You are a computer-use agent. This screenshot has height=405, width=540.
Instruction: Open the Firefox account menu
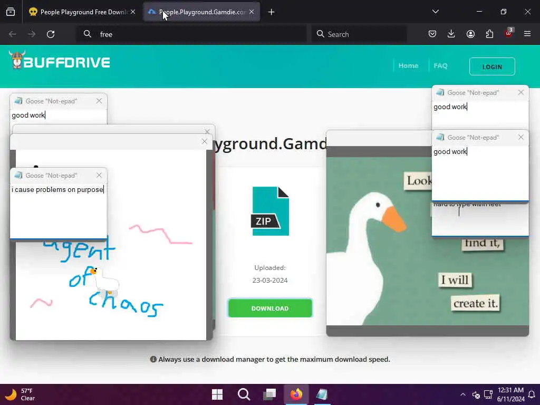(470, 34)
